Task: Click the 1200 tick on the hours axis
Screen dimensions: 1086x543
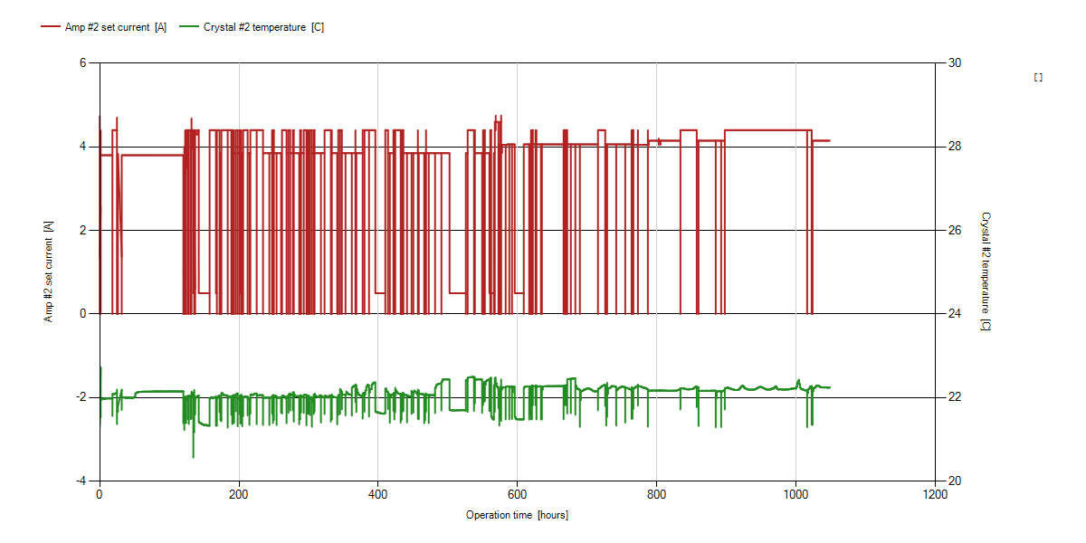Action: (x=935, y=495)
